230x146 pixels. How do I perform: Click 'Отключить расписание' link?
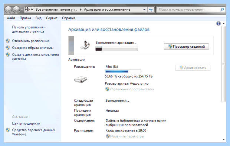point(31,41)
